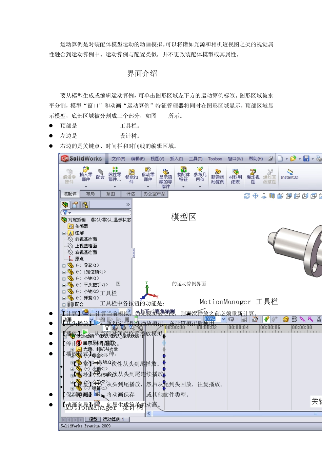
Task: Open the 插入零部件 dropdown arrow
Action: (x=86, y=187)
